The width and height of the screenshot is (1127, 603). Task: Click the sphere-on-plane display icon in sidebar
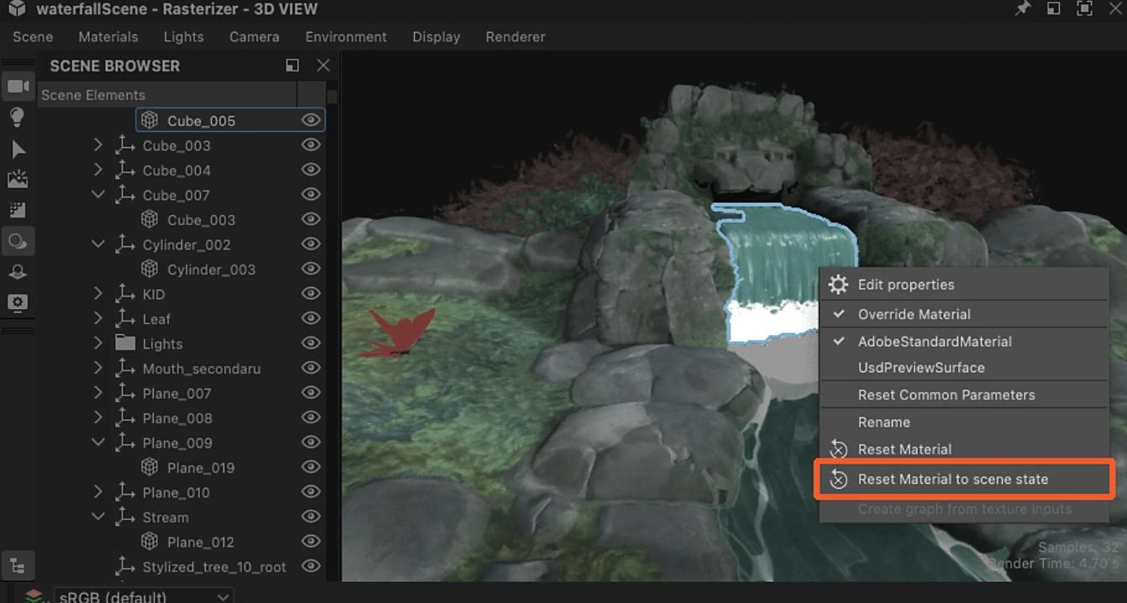tap(18, 272)
